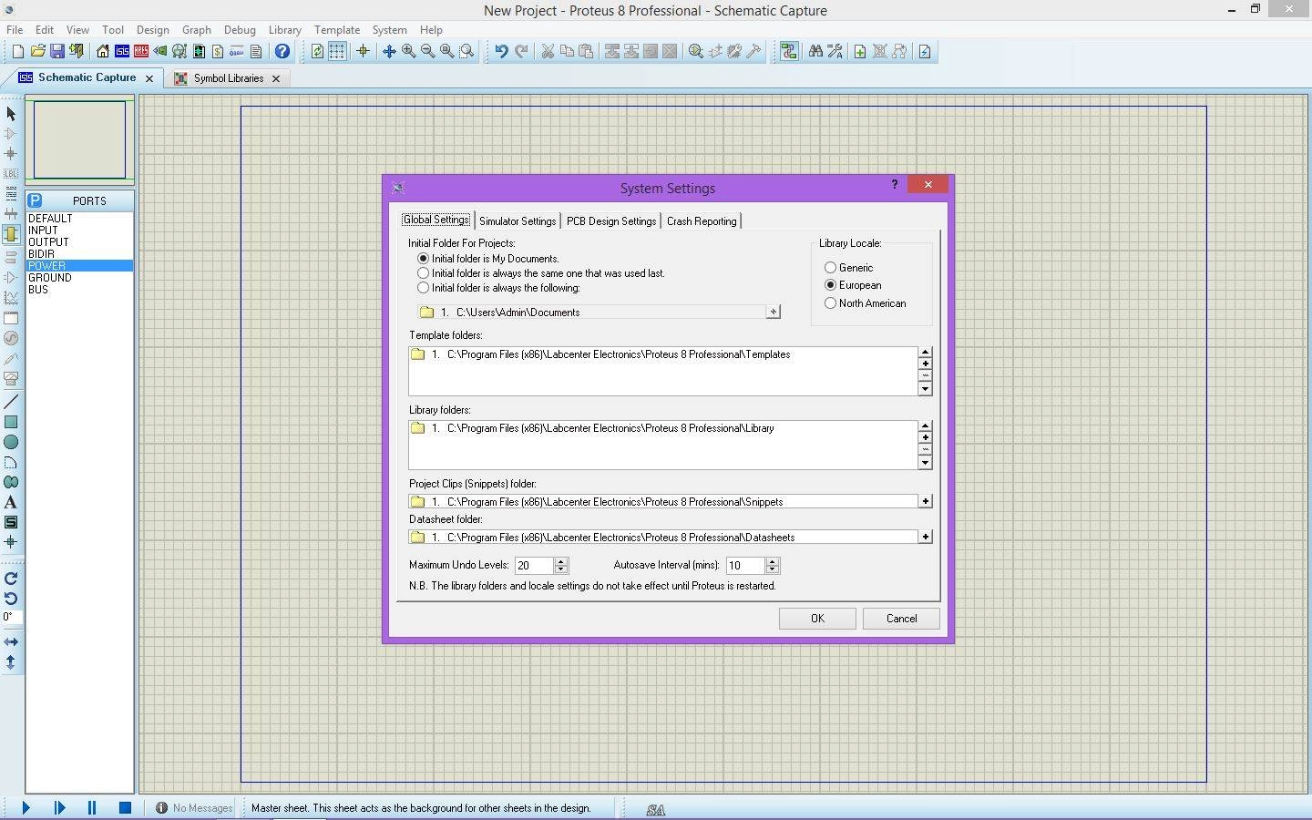Screen dimensions: 1312x820
Task: Move template folder up with arrow
Action: pos(925,352)
